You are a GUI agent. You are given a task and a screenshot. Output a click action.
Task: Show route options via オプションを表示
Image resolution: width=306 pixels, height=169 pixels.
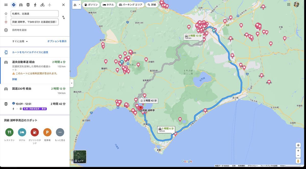click(x=57, y=41)
